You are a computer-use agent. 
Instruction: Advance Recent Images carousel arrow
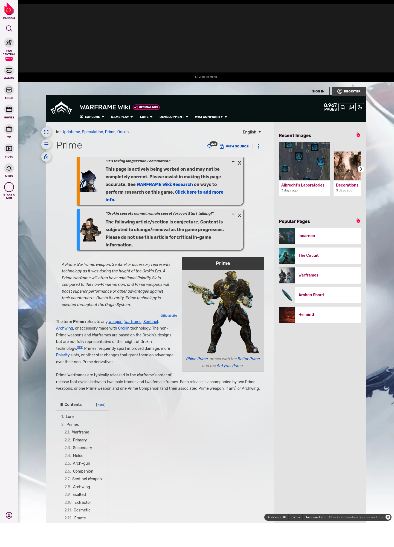(x=361, y=169)
